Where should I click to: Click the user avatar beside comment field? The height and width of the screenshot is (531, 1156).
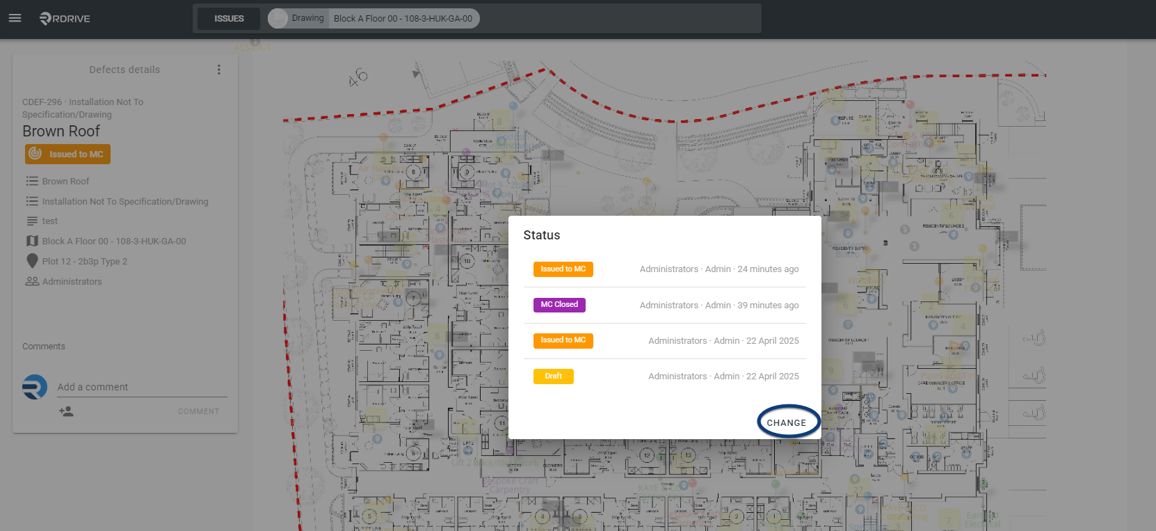coord(35,387)
